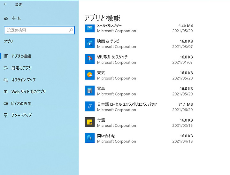Click the 2021/03/07 install date

[182, 47]
